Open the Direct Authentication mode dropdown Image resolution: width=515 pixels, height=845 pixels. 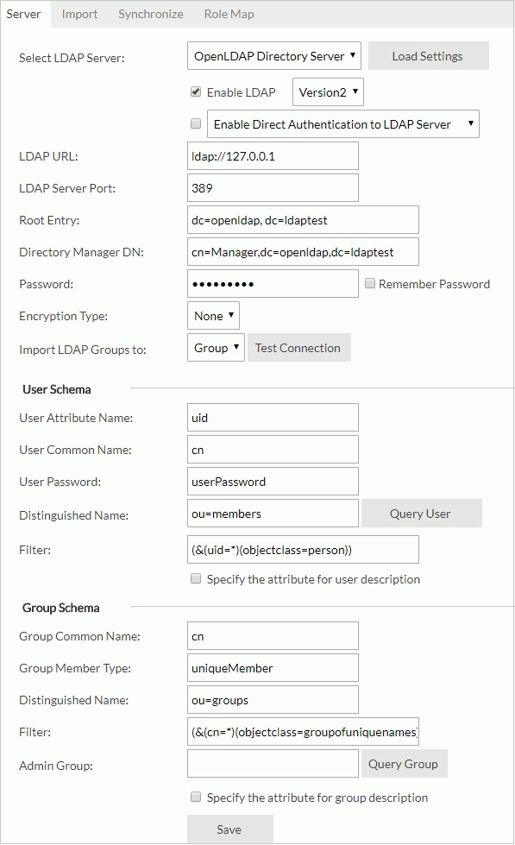click(342, 123)
